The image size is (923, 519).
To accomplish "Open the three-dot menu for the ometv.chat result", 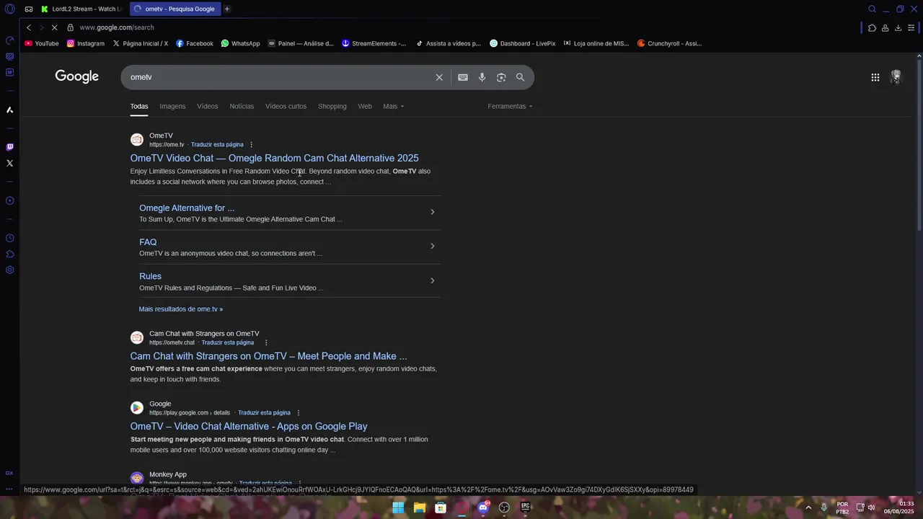I will (266, 343).
